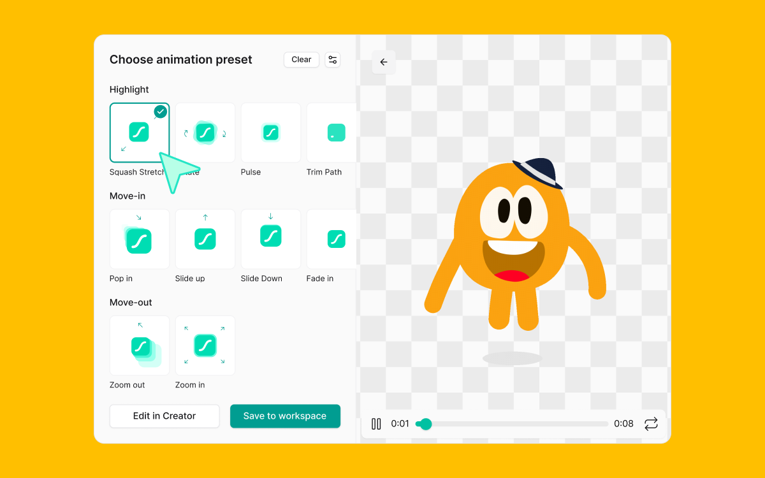The height and width of the screenshot is (478, 765).
Task: Select the Fade in animation
Action: click(331, 239)
